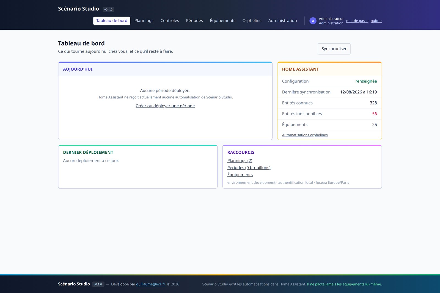
Task: Click the HOME ASSISTANT card heading
Action: 300,69
